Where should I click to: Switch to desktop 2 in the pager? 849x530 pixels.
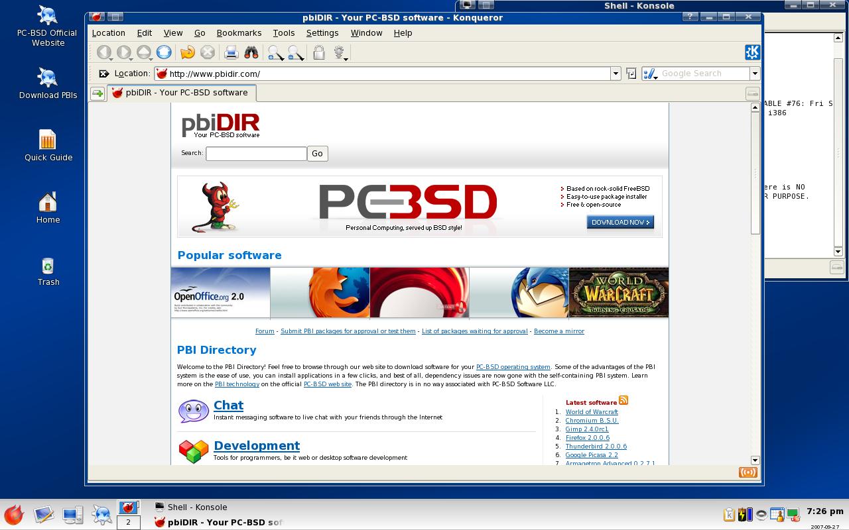tap(128, 522)
